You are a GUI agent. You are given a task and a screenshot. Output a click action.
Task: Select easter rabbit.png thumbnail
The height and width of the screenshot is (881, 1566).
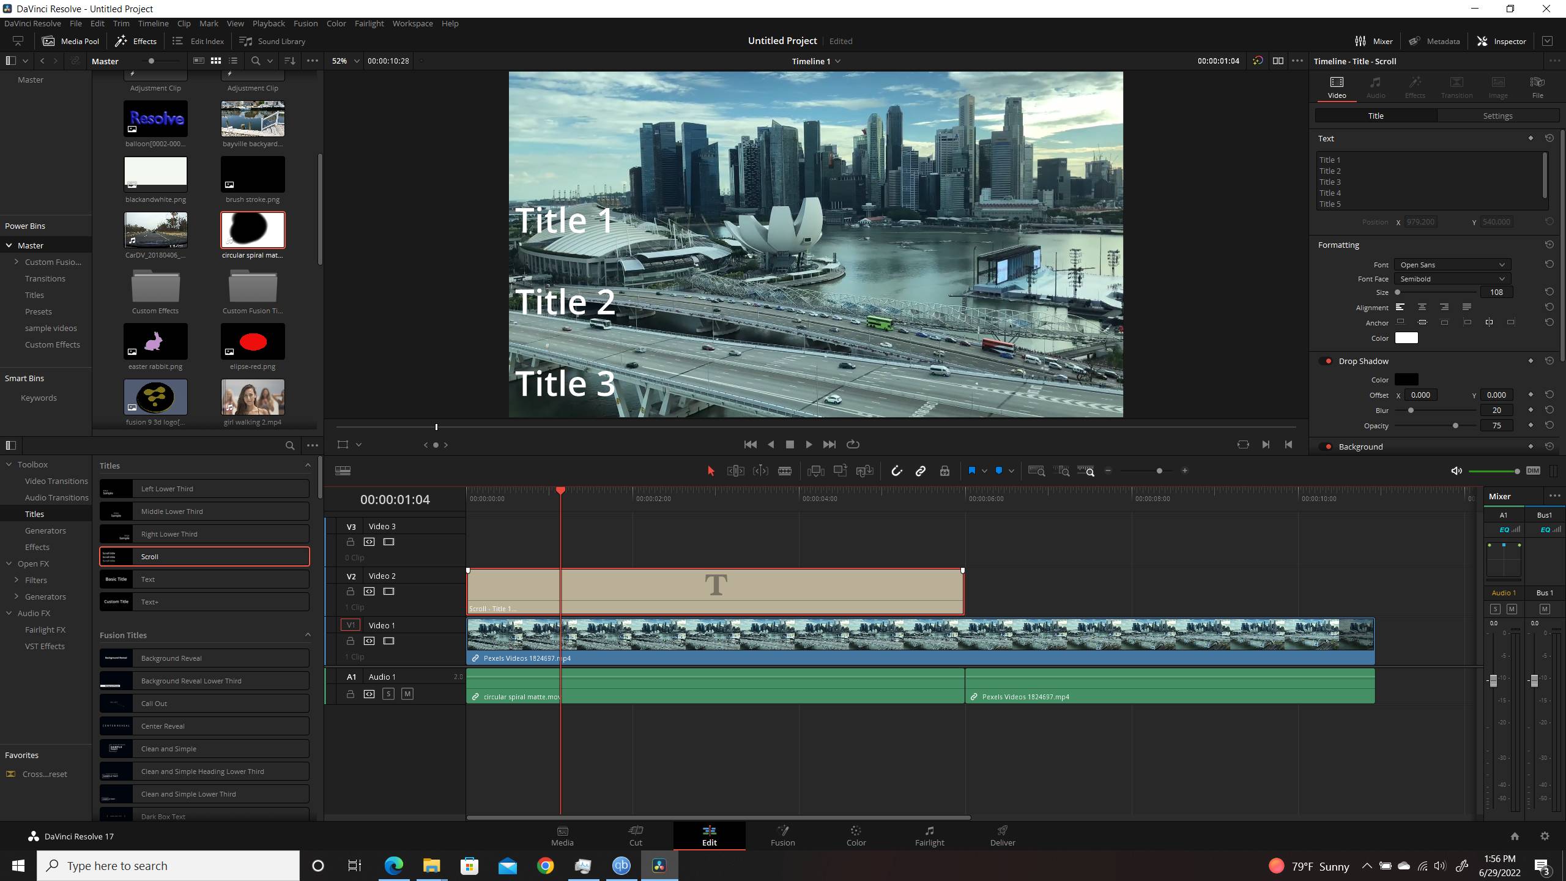pyautogui.click(x=155, y=341)
